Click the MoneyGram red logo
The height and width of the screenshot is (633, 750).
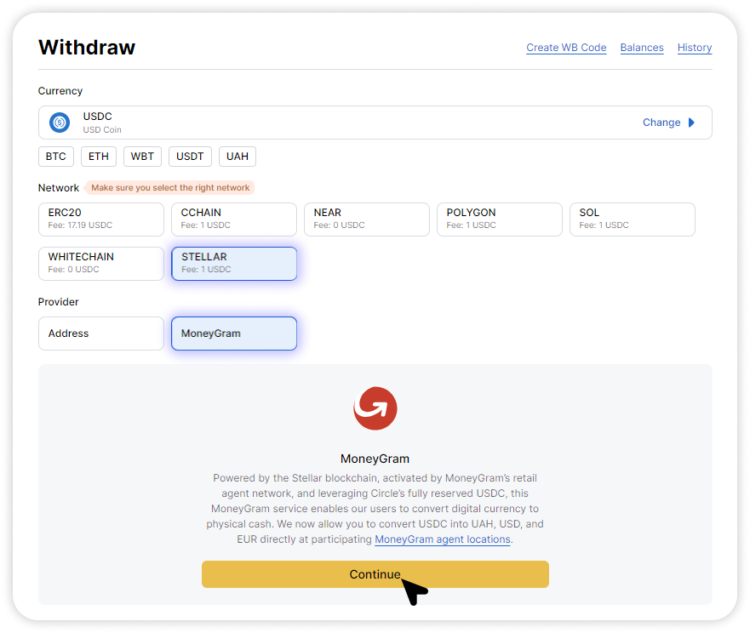click(x=375, y=408)
